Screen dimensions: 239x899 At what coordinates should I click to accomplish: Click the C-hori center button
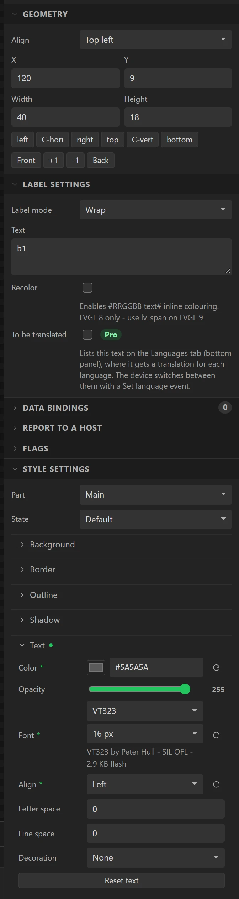pyautogui.click(x=52, y=140)
